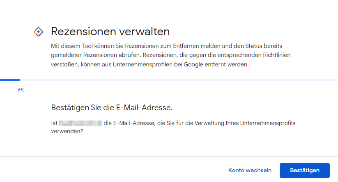Screen dimensions: 338x182
Task: Click the colorful diamond Google logo icon
Action: click(38, 32)
